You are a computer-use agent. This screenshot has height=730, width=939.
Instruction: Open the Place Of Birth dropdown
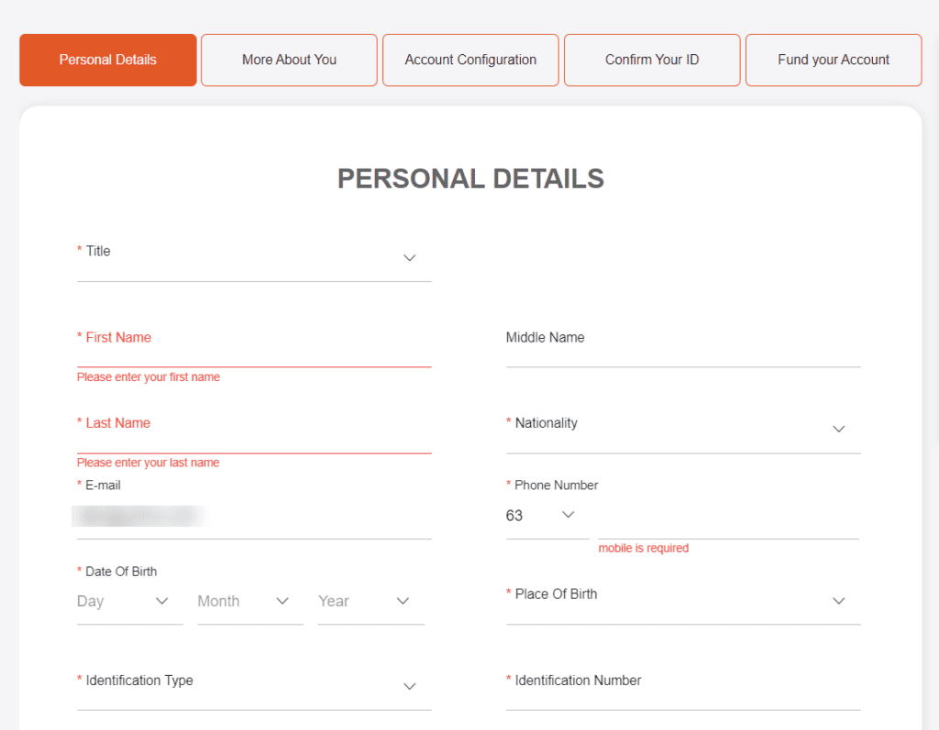pyautogui.click(x=682, y=601)
